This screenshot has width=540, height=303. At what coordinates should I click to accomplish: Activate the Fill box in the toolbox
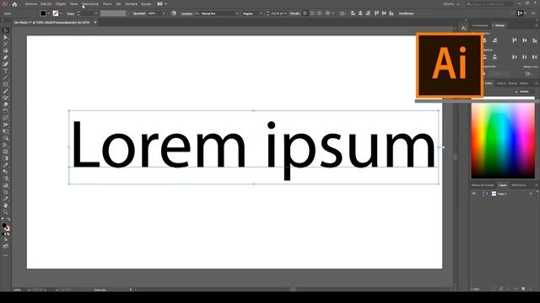(x=3, y=226)
